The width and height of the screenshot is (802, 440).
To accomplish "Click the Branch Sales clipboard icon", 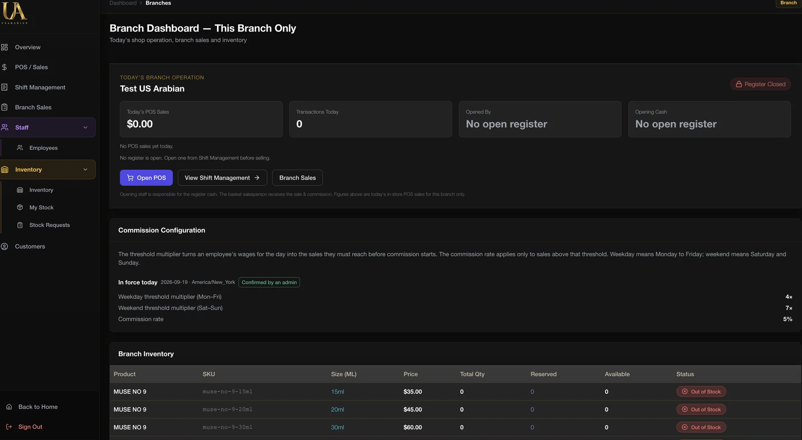I will coord(5,107).
